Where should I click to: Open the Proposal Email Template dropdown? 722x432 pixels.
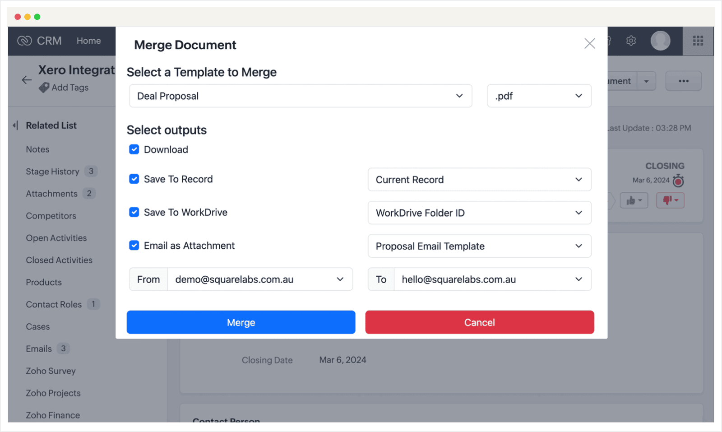[480, 246]
